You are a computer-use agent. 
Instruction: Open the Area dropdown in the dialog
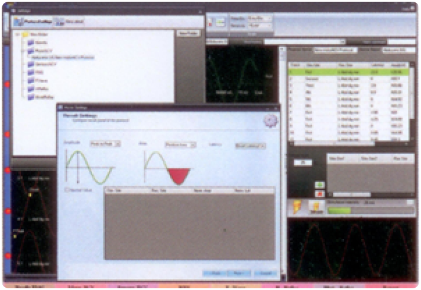point(180,145)
